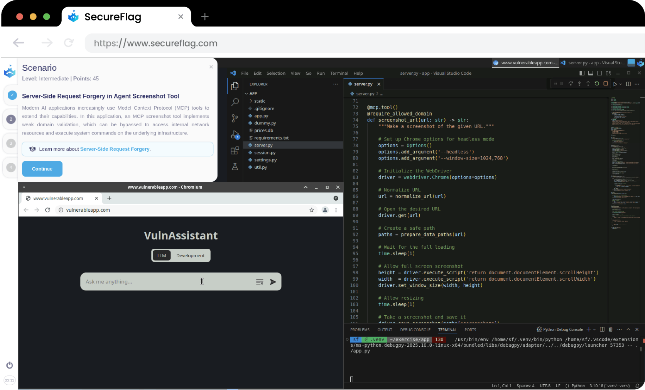
Task: Switch to the PROBLEMS panel tab
Action: (x=360, y=330)
